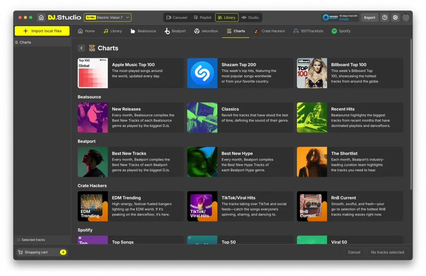This screenshot has width=426, height=276.
Task: Open TikTok/Viral Hits cover thumbnail
Action: [202, 206]
